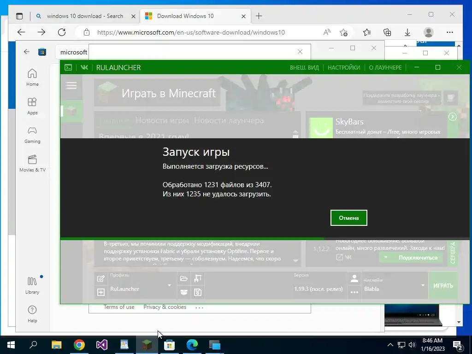Switch to the Новости лаунчера tab
This screenshot has width=472, height=354.
click(x=229, y=120)
